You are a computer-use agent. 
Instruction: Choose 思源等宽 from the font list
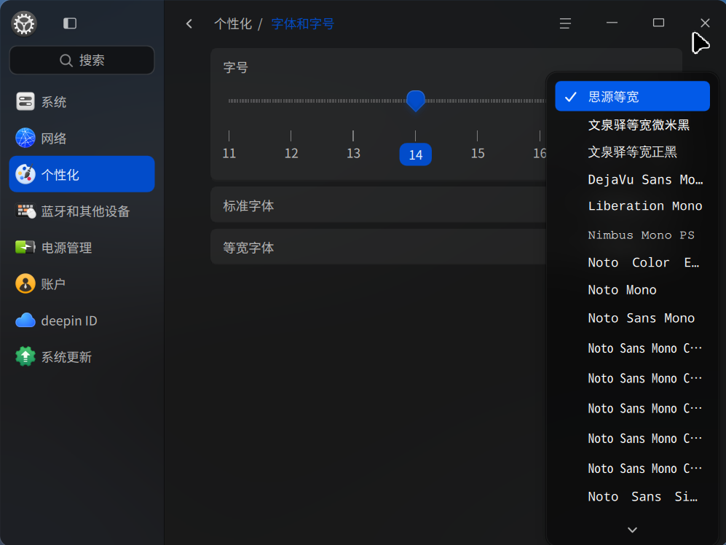(632, 96)
